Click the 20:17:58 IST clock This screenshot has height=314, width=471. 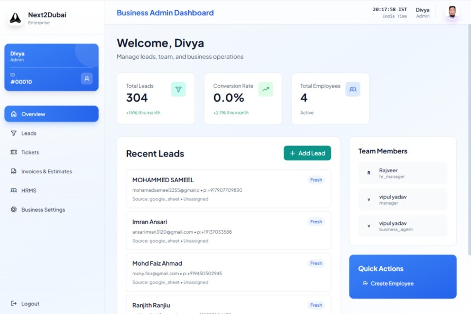click(390, 10)
